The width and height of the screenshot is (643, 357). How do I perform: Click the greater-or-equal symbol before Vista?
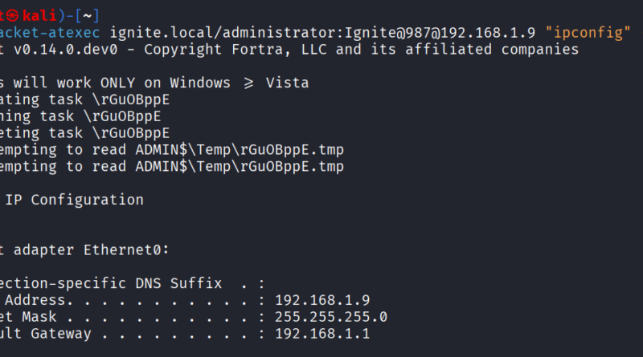click(248, 83)
